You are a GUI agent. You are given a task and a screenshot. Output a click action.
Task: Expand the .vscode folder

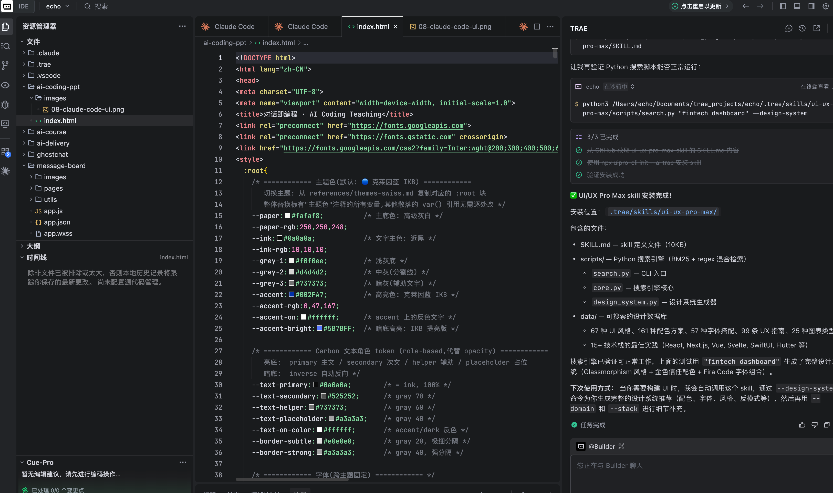click(24, 75)
